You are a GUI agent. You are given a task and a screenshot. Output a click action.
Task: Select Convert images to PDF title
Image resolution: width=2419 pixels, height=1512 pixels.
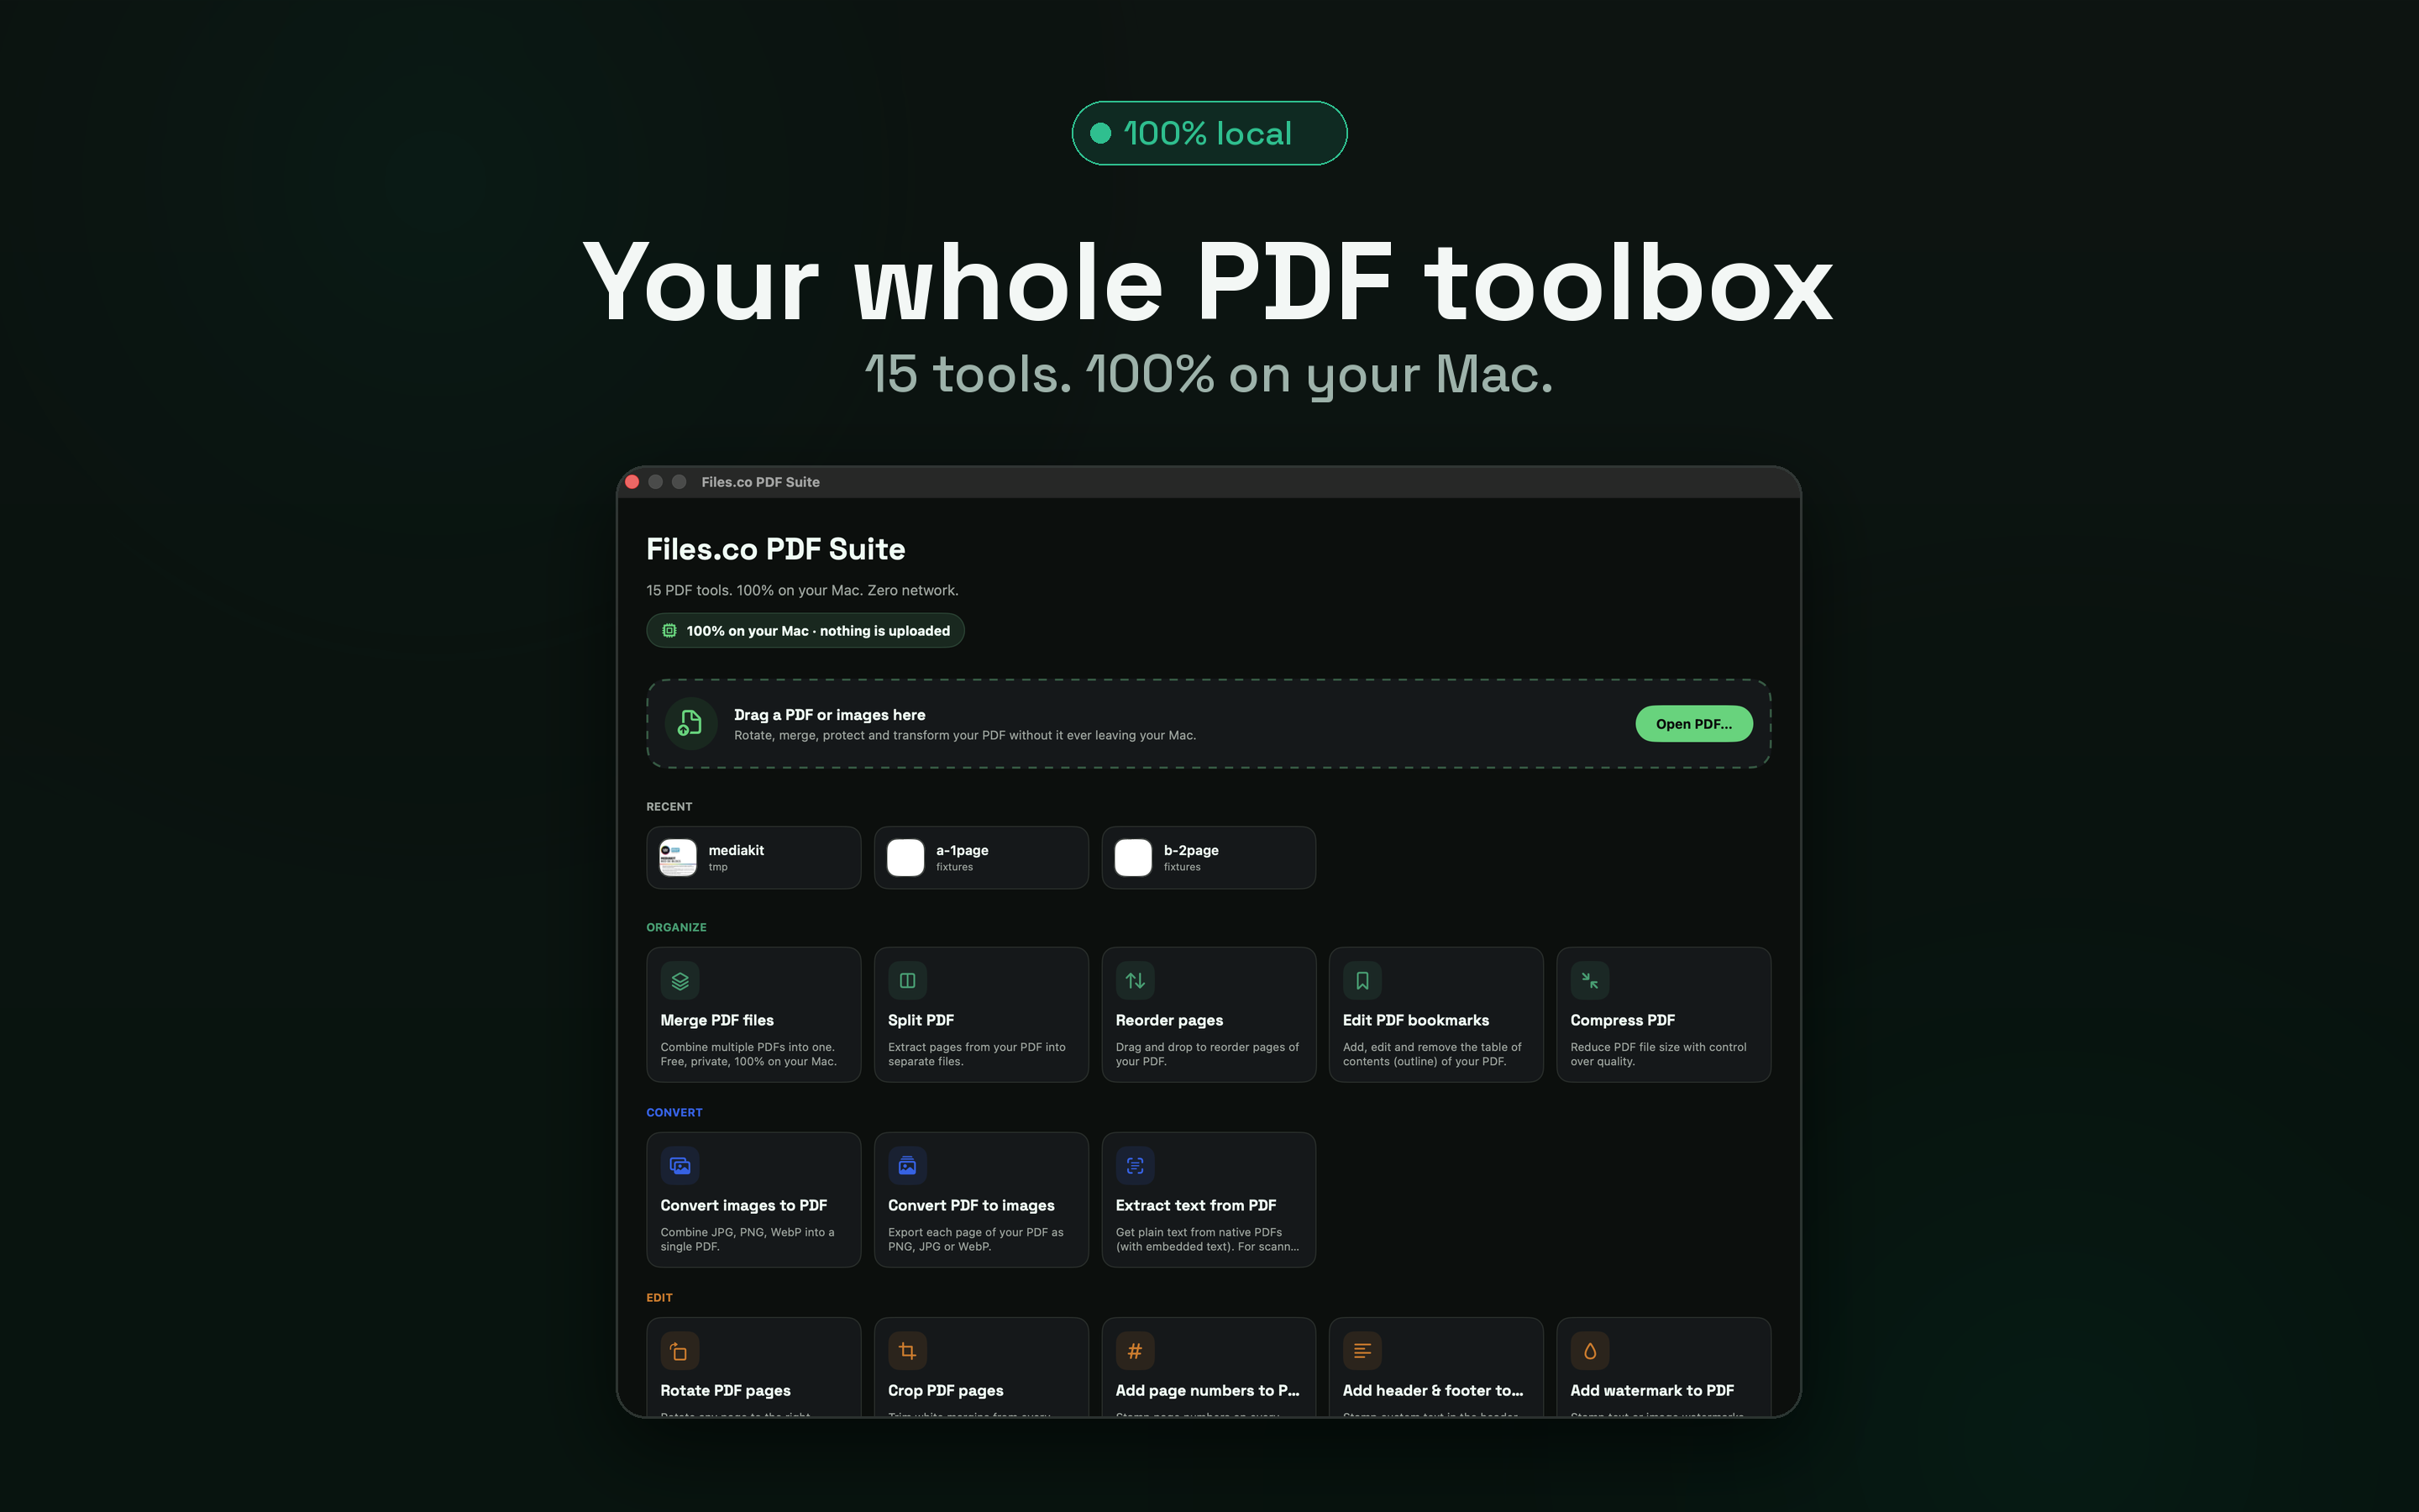pos(743,1206)
